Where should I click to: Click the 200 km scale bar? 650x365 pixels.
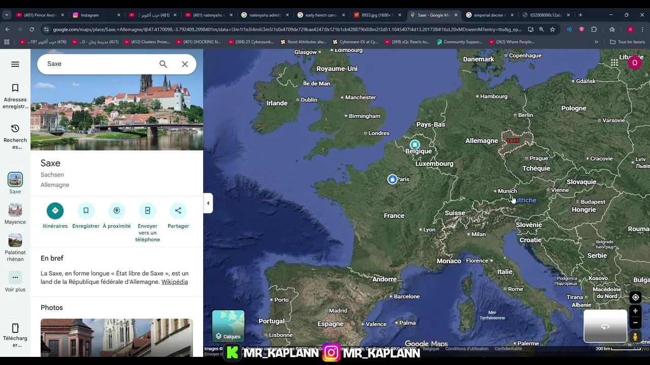pyautogui.click(x=619, y=349)
